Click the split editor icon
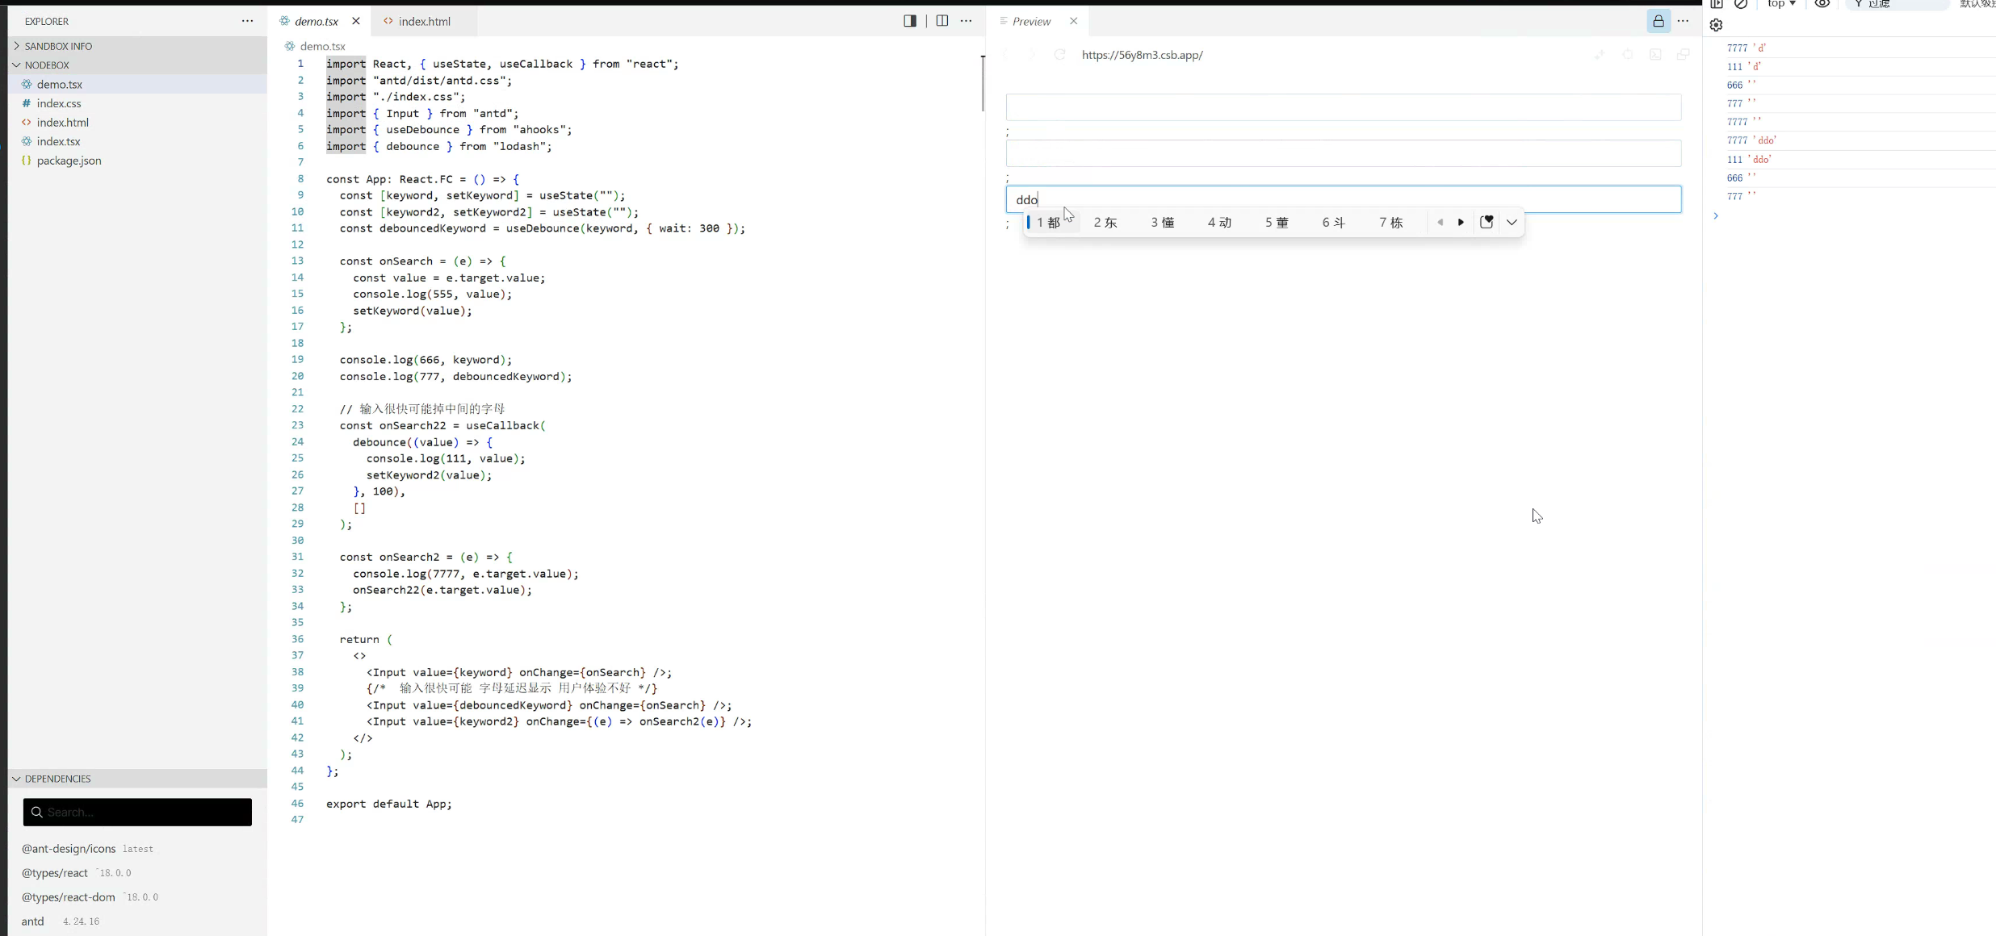1996x936 pixels. [941, 21]
